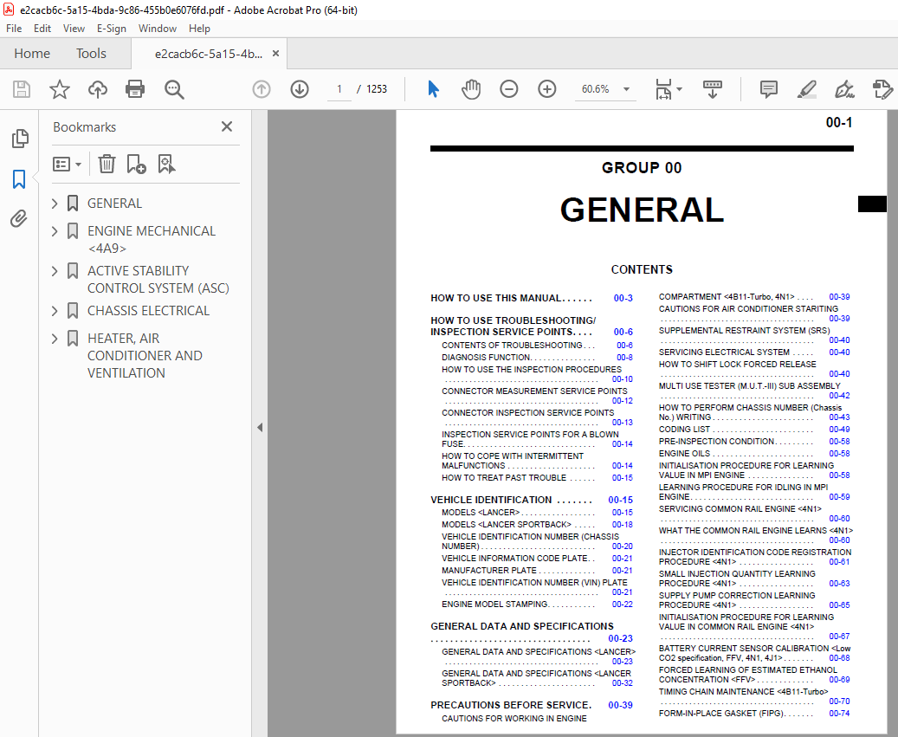Click the current page number field
Viewport: 898px width, 737px height.
click(339, 89)
